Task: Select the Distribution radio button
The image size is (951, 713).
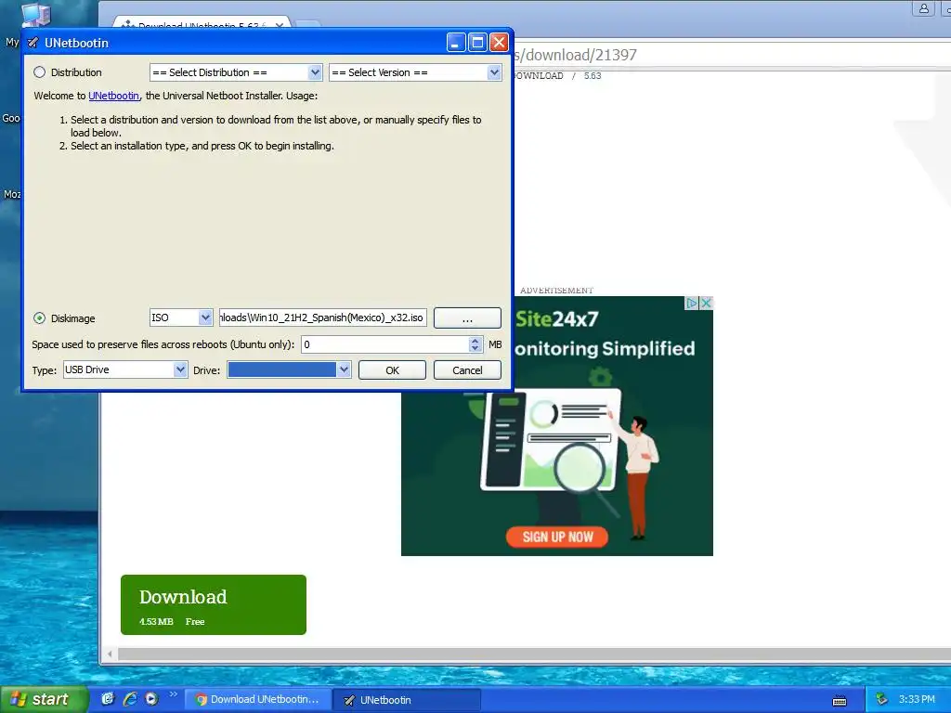Action: 39,72
